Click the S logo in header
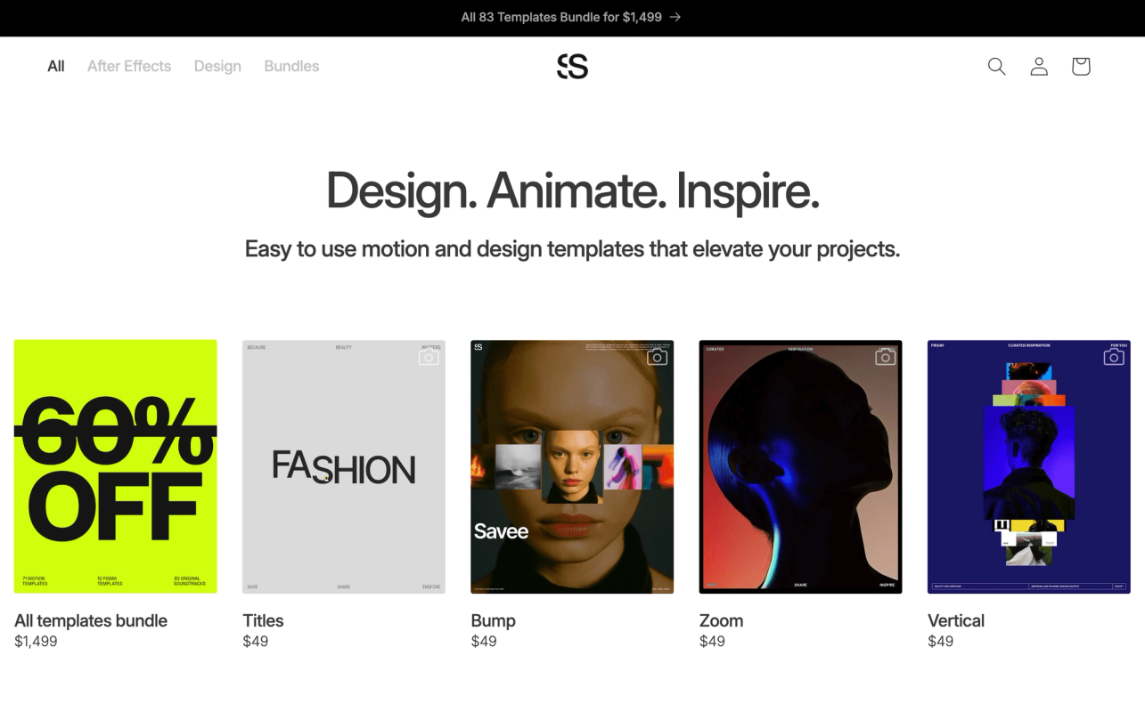This screenshot has height=712, width=1145. [x=572, y=66]
